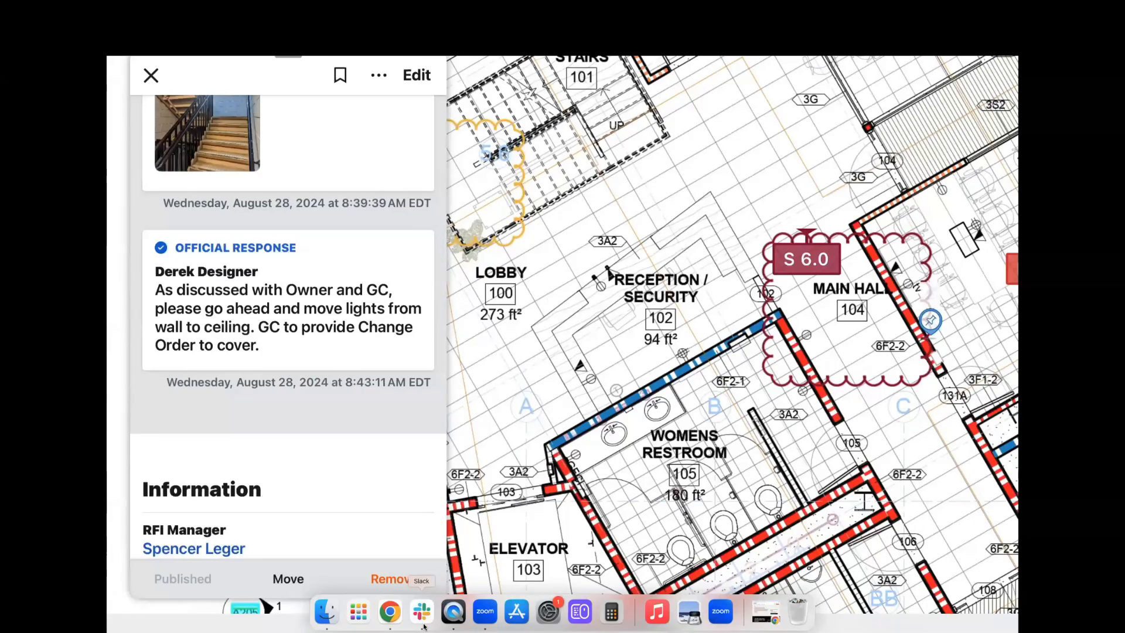This screenshot has width=1125, height=633.
Task: Open the stairway photo attachment
Action: click(206, 132)
